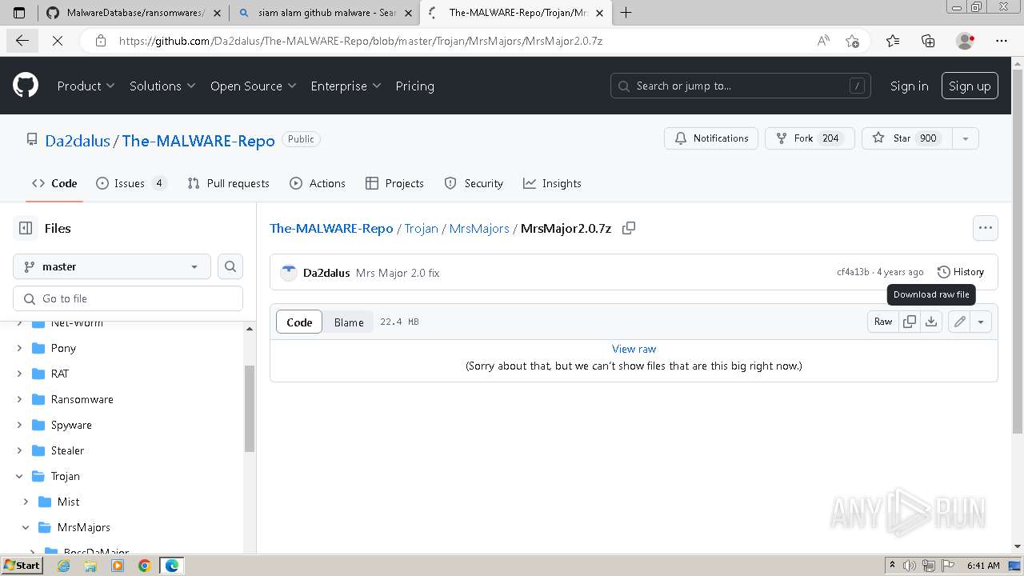Download raw file icon

point(931,322)
